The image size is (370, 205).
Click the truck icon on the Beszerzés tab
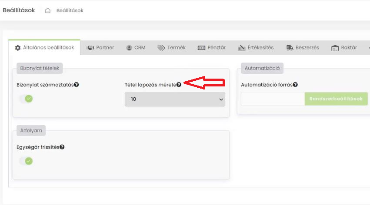point(290,48)
